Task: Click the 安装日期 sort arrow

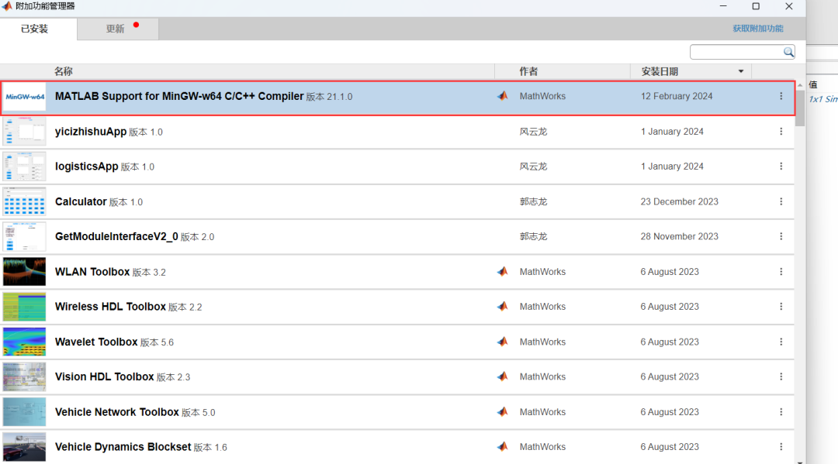Action: coord(741,71)
